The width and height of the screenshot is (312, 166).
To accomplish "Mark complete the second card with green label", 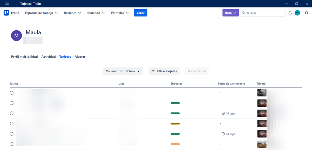I will tap(12, 103).
